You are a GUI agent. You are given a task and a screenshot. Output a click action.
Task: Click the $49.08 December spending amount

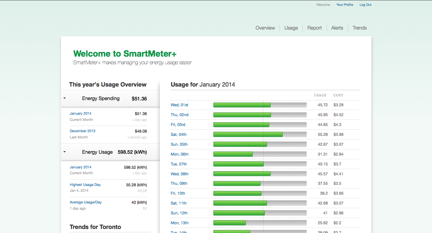pyautogui.click(x=141, y=131)
